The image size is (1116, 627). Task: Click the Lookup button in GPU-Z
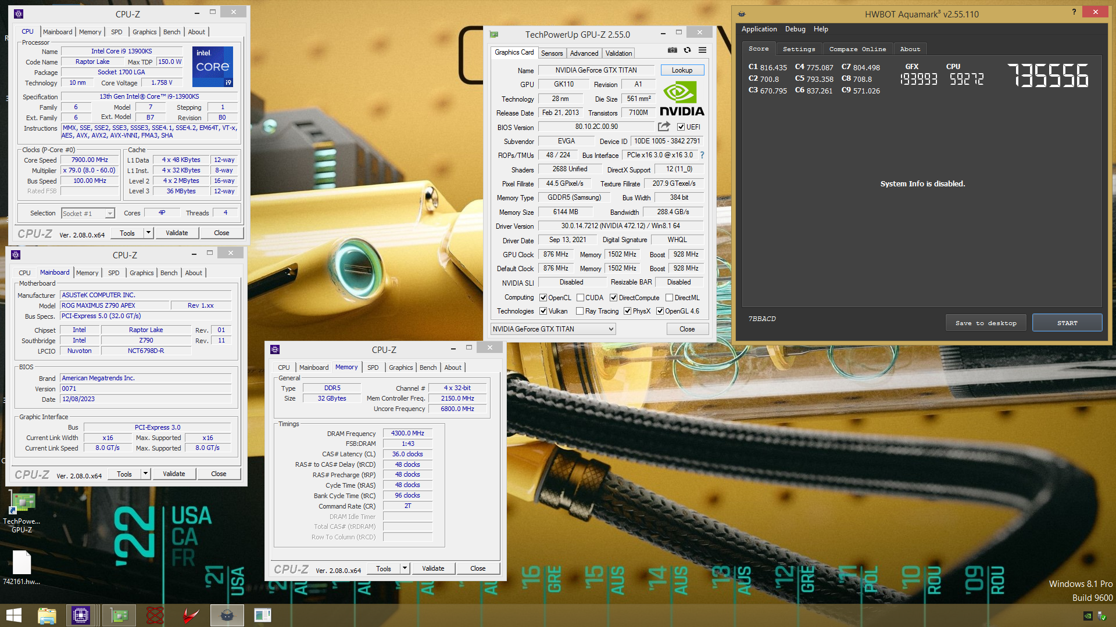click(682, 70)
